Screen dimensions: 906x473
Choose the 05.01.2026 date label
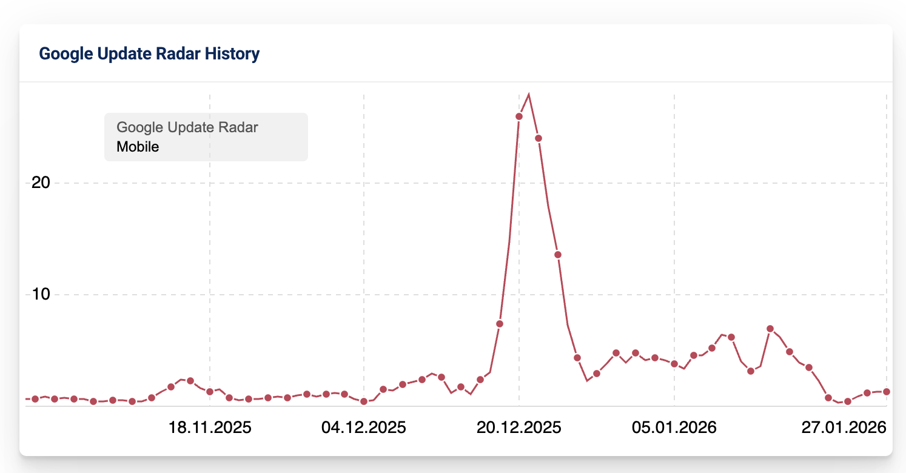click(x=674, y=428)
